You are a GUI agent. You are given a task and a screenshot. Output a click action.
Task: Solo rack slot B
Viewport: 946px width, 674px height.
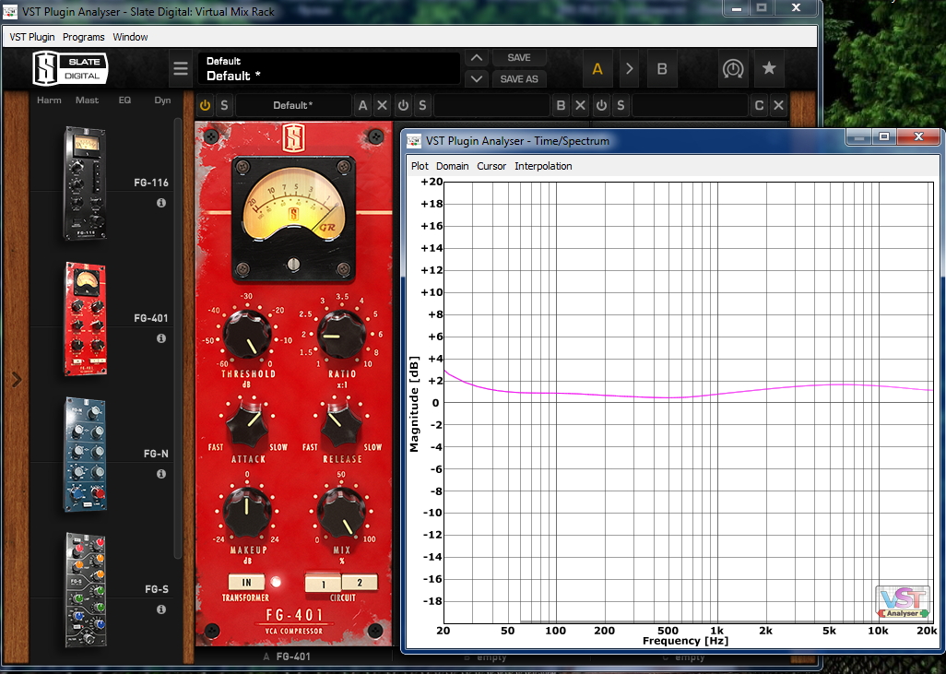coord(422,105)
